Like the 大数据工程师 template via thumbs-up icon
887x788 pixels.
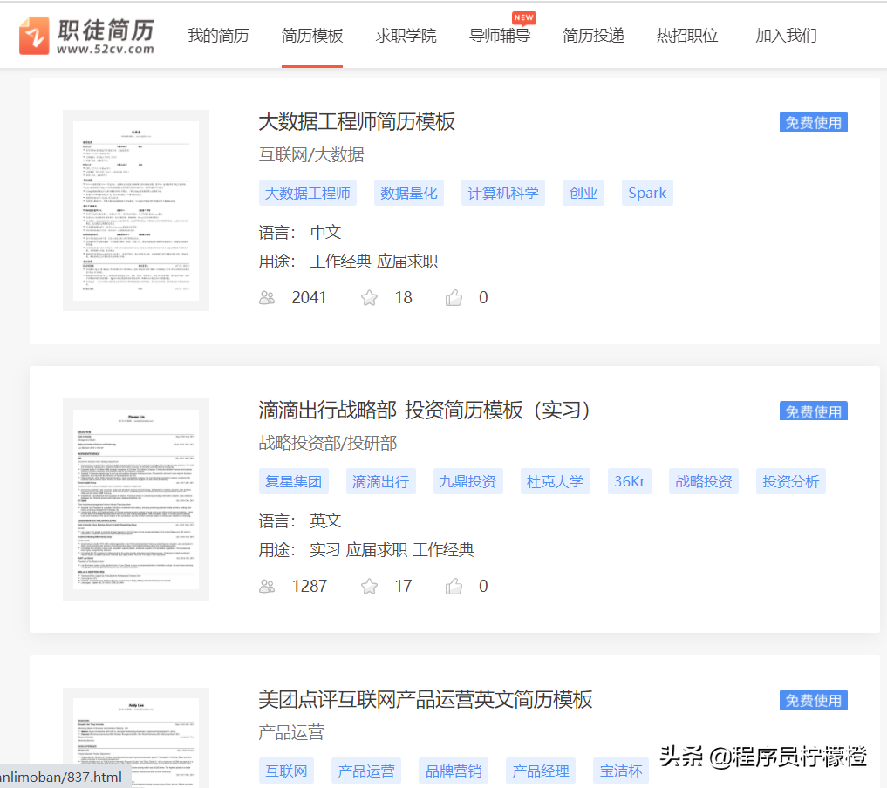pos(454,297)
